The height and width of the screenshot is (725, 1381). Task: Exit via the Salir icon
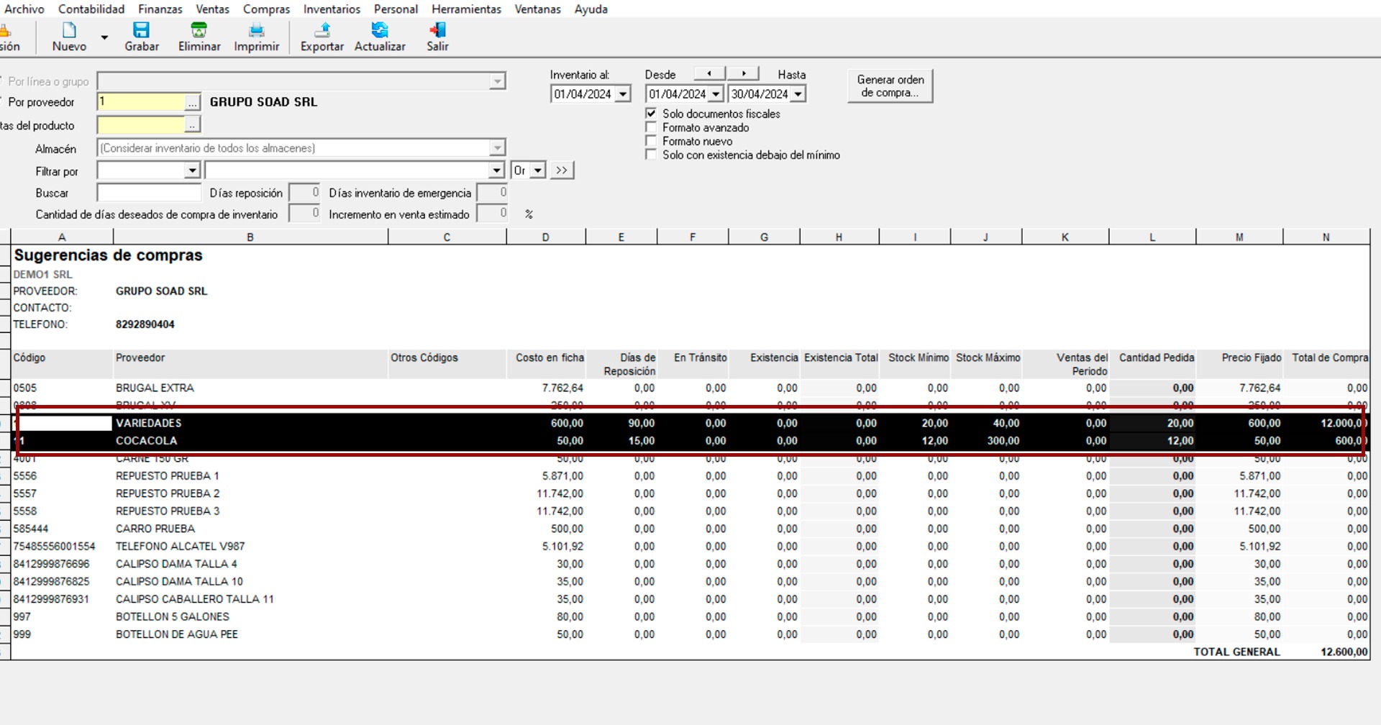[437, 30]
